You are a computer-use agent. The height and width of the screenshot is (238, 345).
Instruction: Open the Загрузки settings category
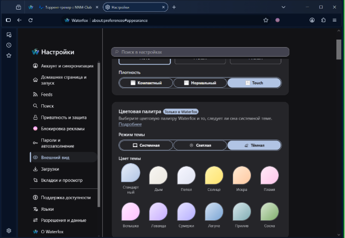63,169
